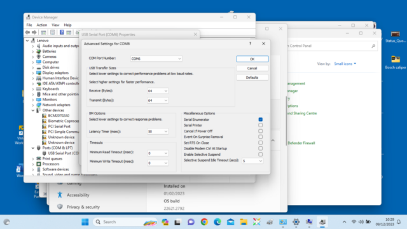The width and height of the screenshot is (407, 229).
Task: Click the Keyboards device category icon
Action: click(x=39, y=89)
